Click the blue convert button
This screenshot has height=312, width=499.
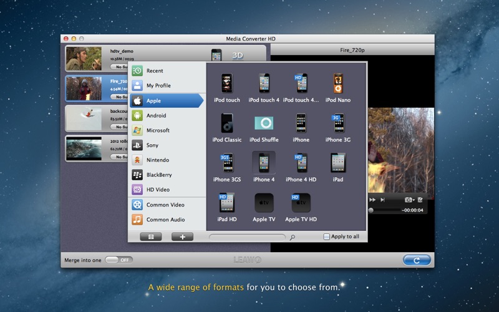coord(417,260)
